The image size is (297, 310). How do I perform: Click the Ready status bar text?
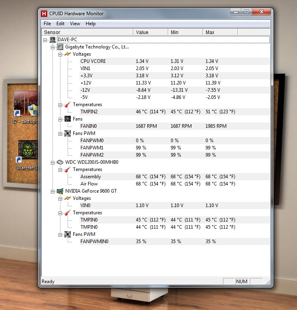pyautogui.click(x=48, y=281)
